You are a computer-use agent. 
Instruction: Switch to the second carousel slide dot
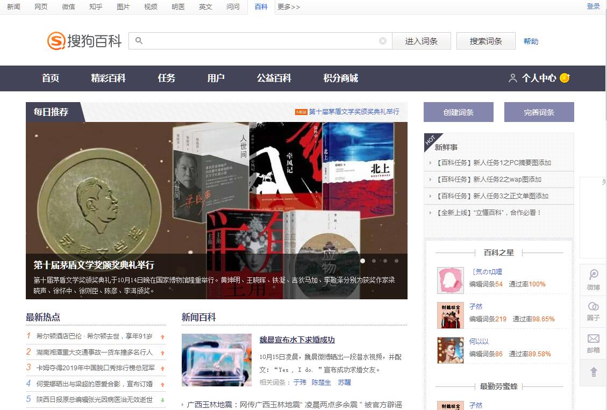tap(374, 261)
